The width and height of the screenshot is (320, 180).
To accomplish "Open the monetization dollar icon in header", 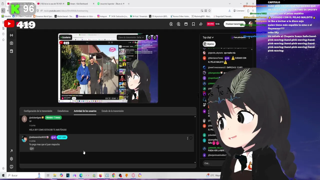I will pos(171,24).
